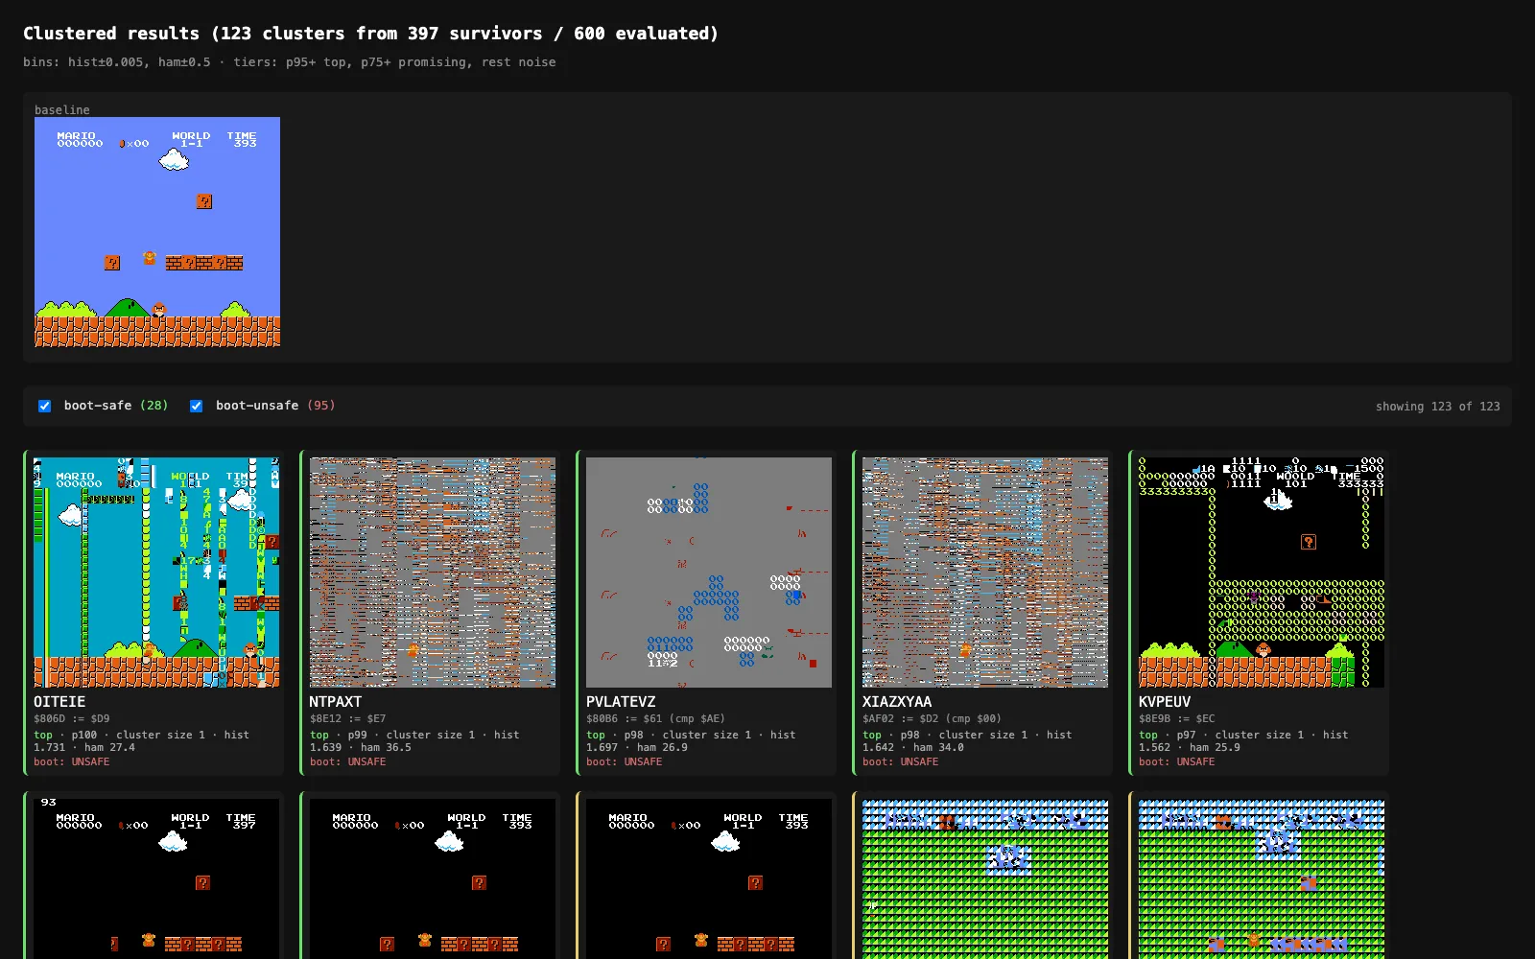Click the 'baseline' label above the screenshot
This screenshot has width=1535, height=959.
pyautogui.click(x=62, y=110)
